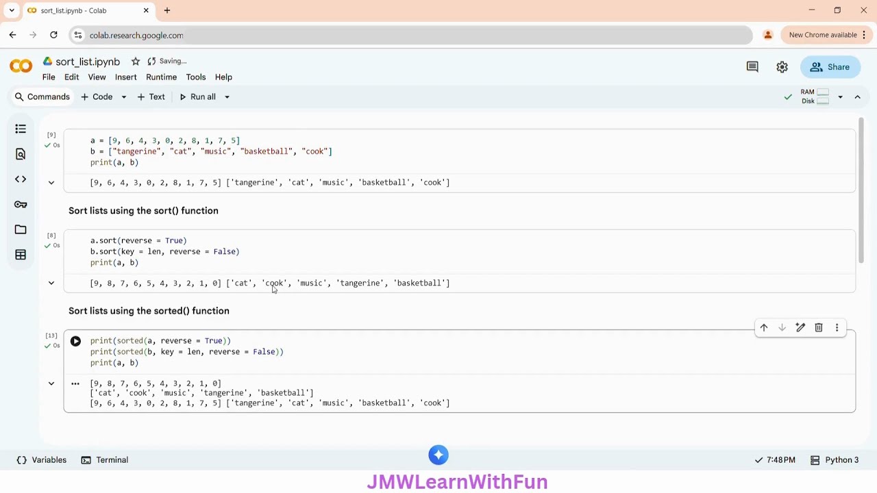The height and width of the screenshot is (493, 877).
Task: Delete the selected cell with trash icon
Action: [x=819, y=328]
